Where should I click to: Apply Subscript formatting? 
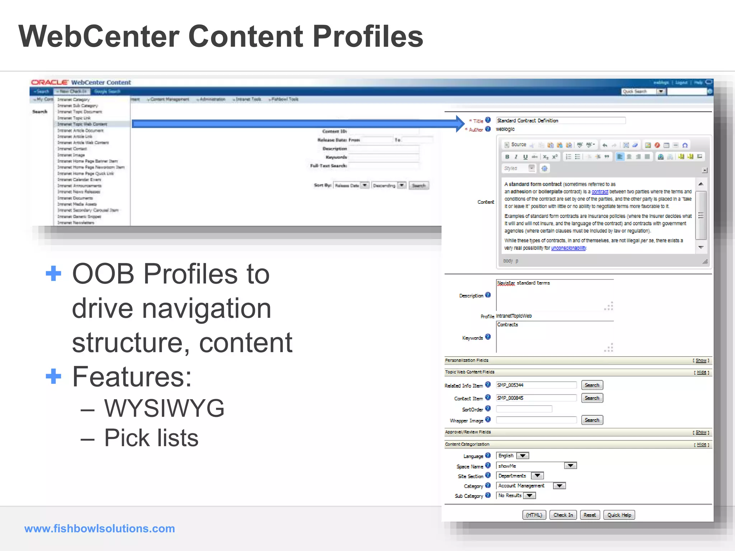(x=546, y=157)
